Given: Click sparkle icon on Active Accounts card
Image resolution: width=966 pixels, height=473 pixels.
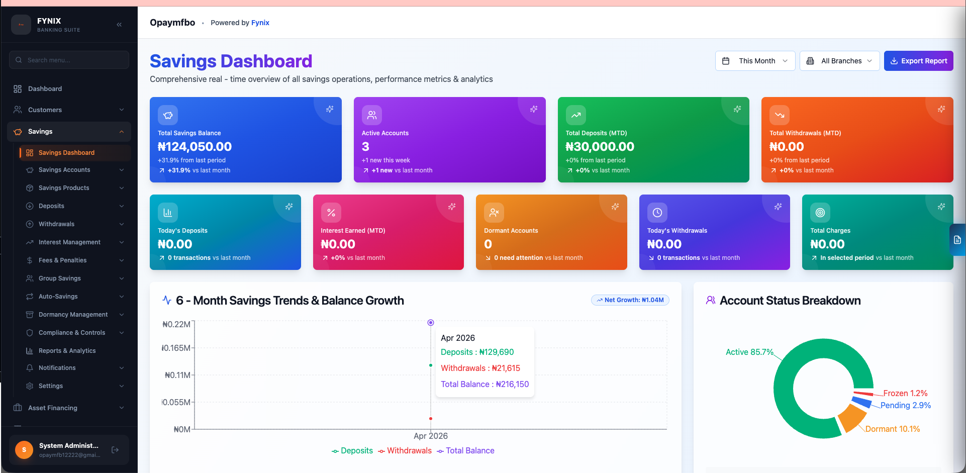Looking at the screenshot, I should [534, 109].
